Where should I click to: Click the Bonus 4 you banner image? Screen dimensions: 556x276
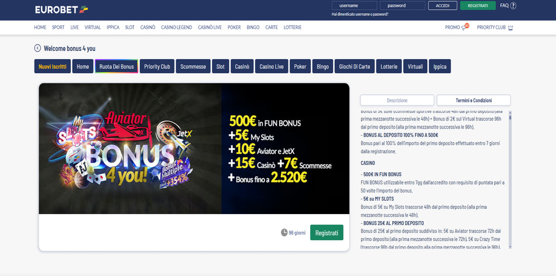(194, 149)
